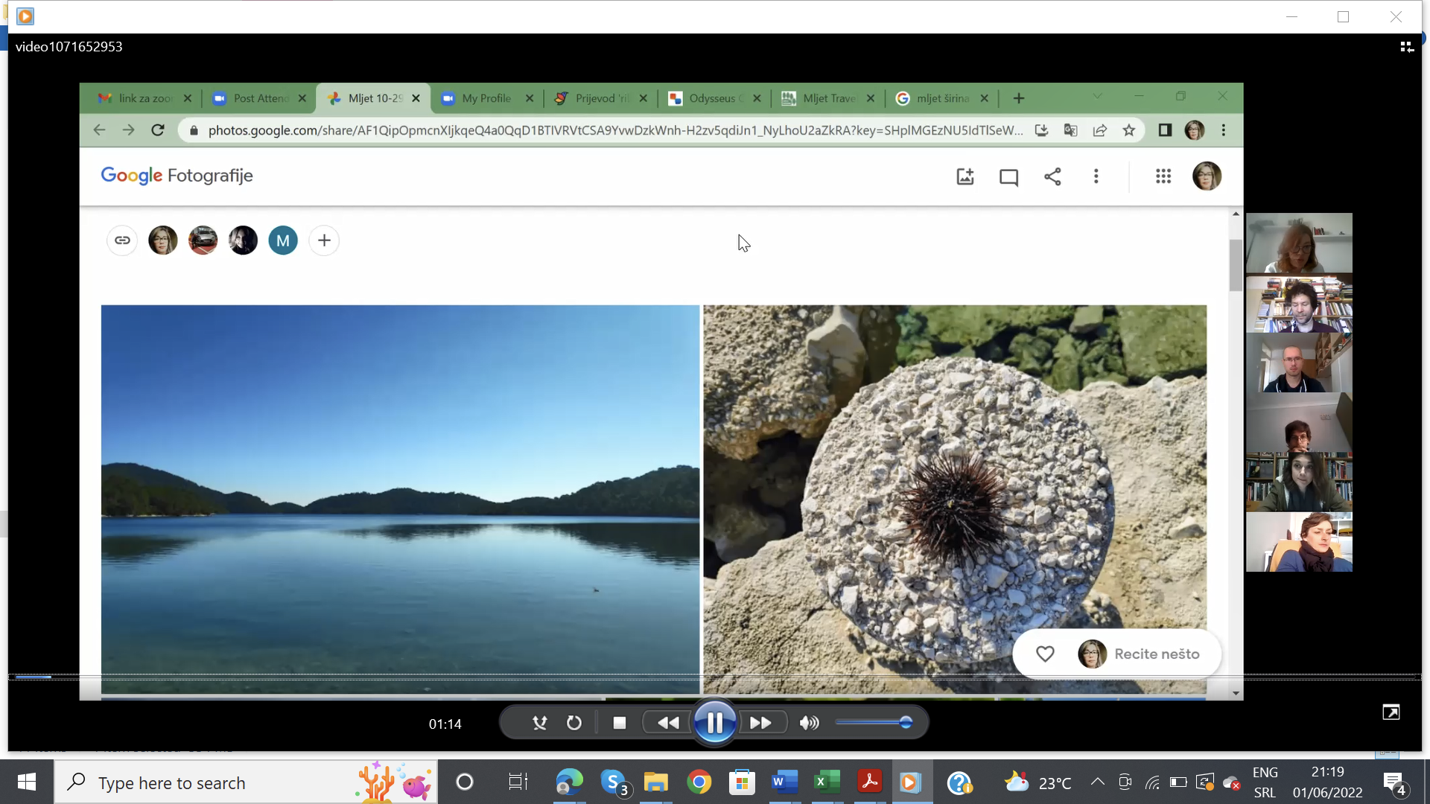Open the comments panel icon
The height and width of the screenshot is (804, 1430).
click(1008, 176)
